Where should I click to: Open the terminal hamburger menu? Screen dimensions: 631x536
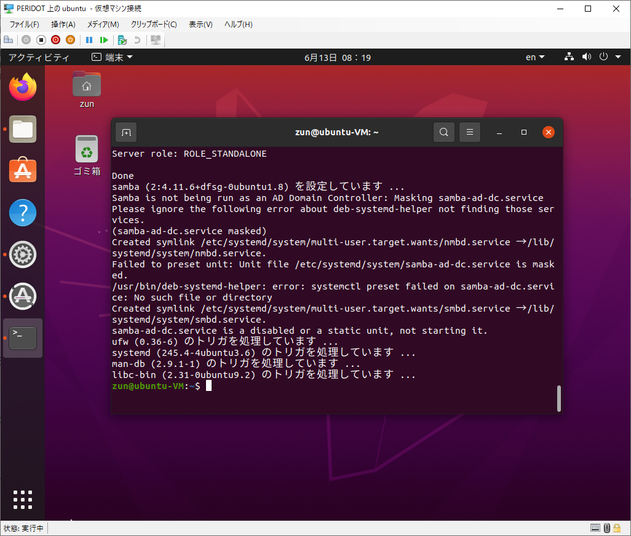pos(470,132)
